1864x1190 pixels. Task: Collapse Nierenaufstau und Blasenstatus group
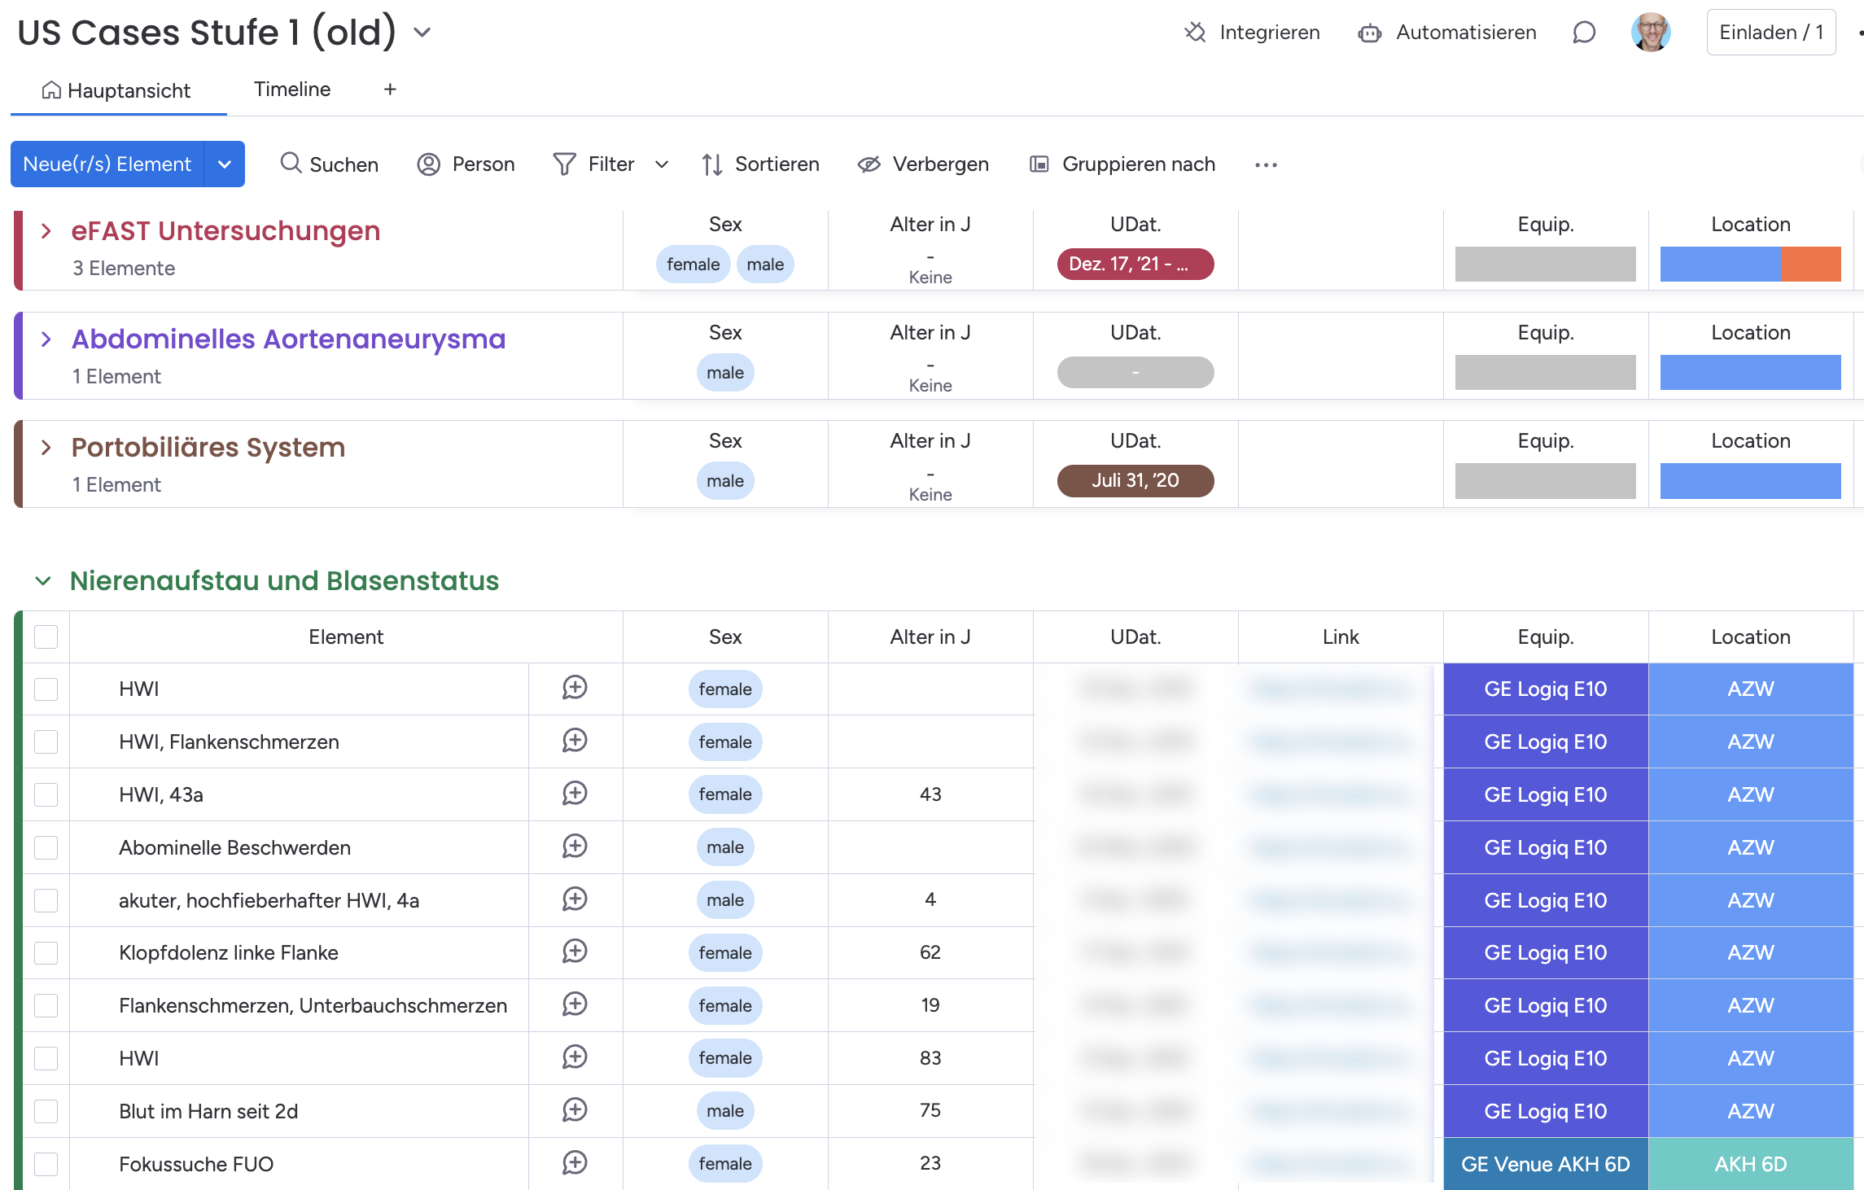coord(43,581)
